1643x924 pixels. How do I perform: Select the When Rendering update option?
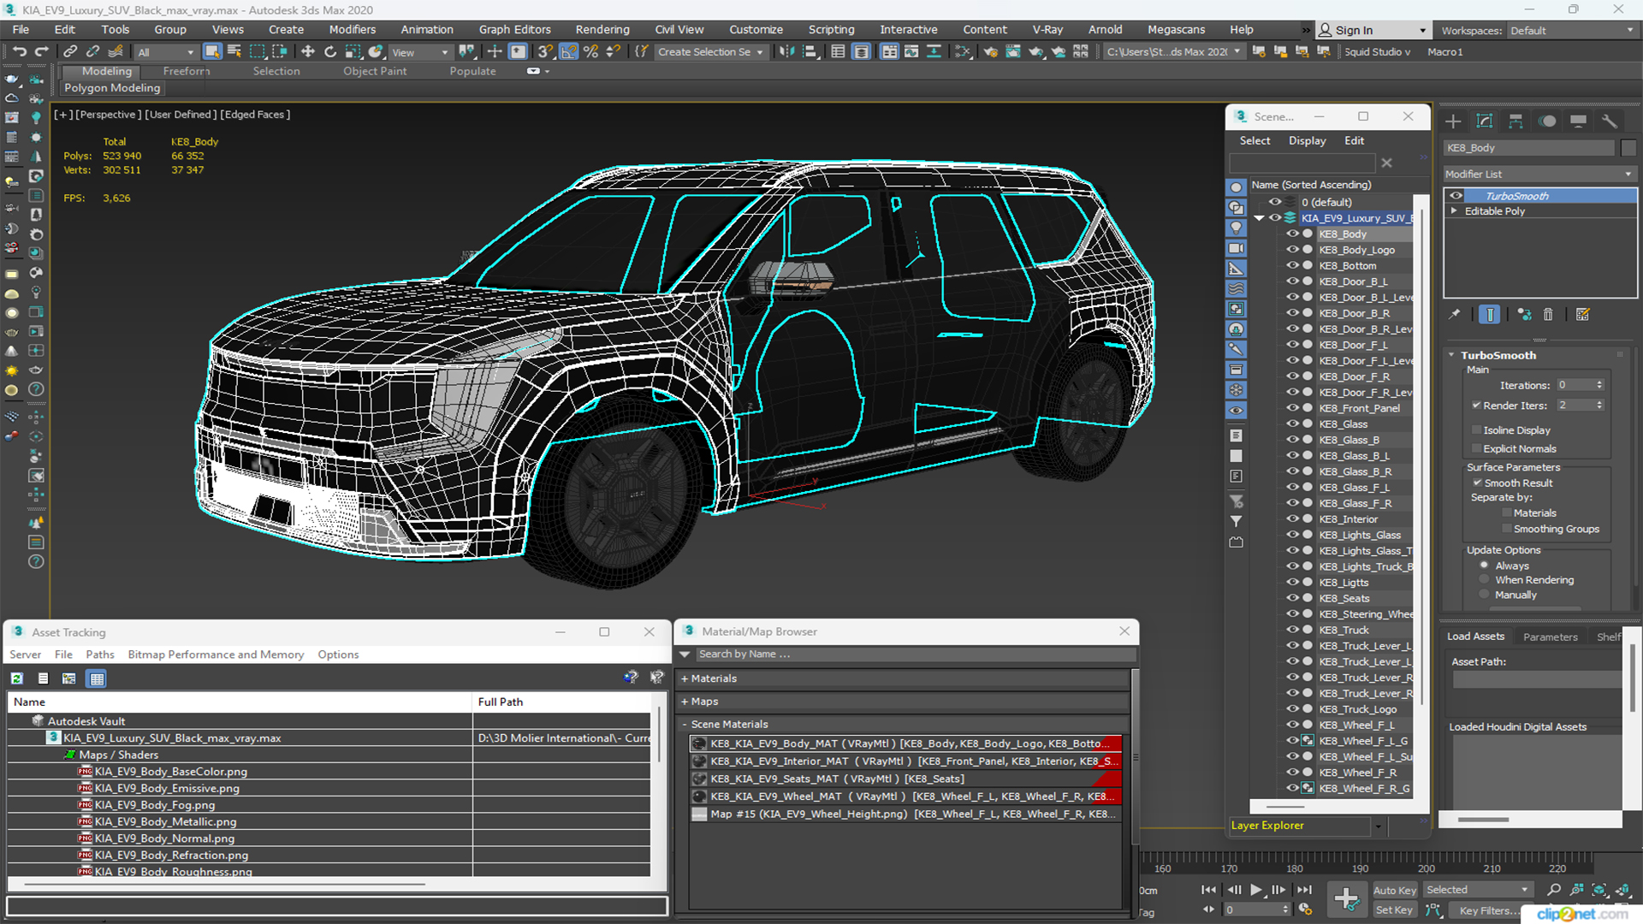click(1485, 580)
